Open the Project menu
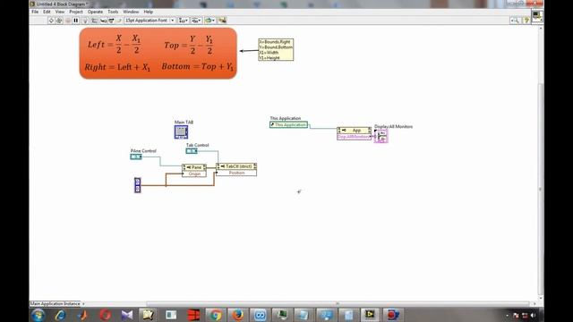Viewport: 573px width, 322px height. pyautogui.click(x=76, y=12)
